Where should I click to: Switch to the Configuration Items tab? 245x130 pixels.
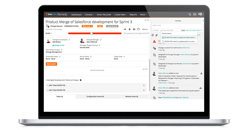(x=95, y=97)
